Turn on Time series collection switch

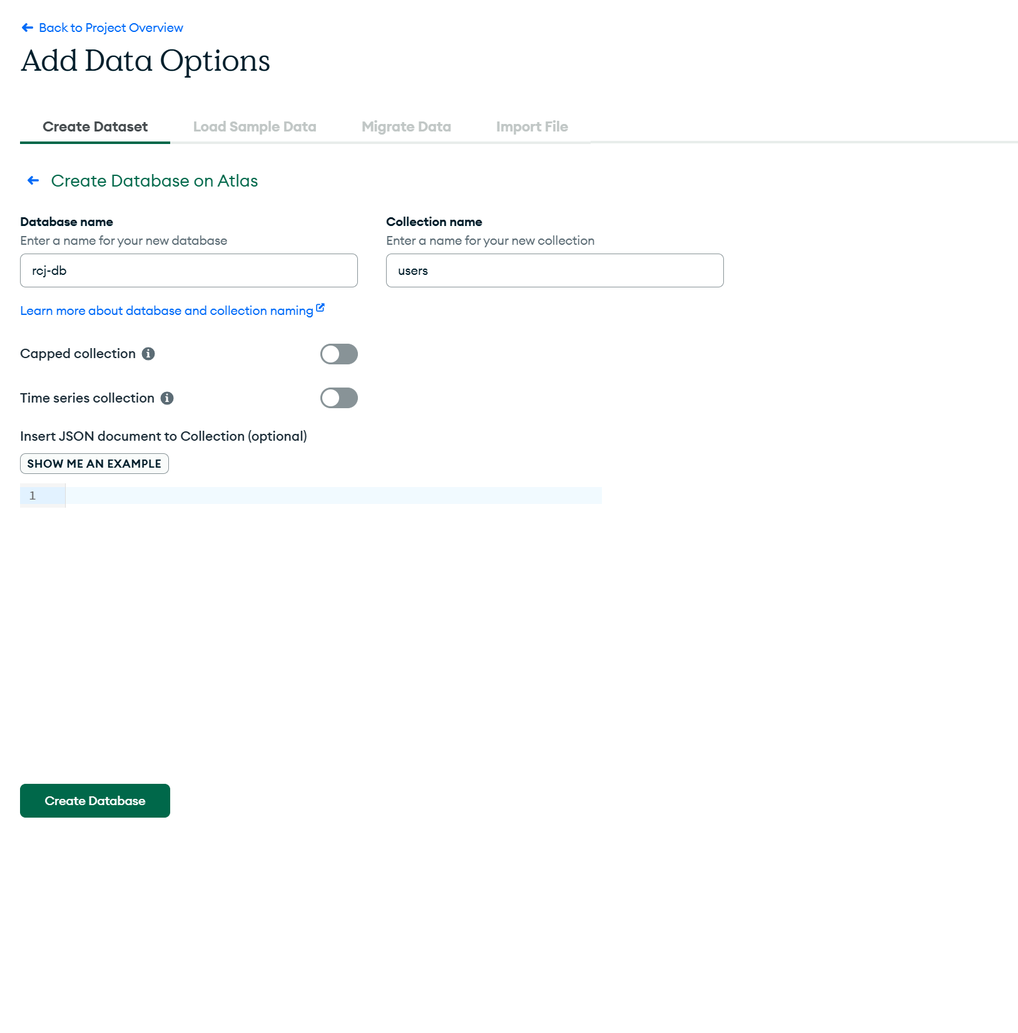coord(339,398)
